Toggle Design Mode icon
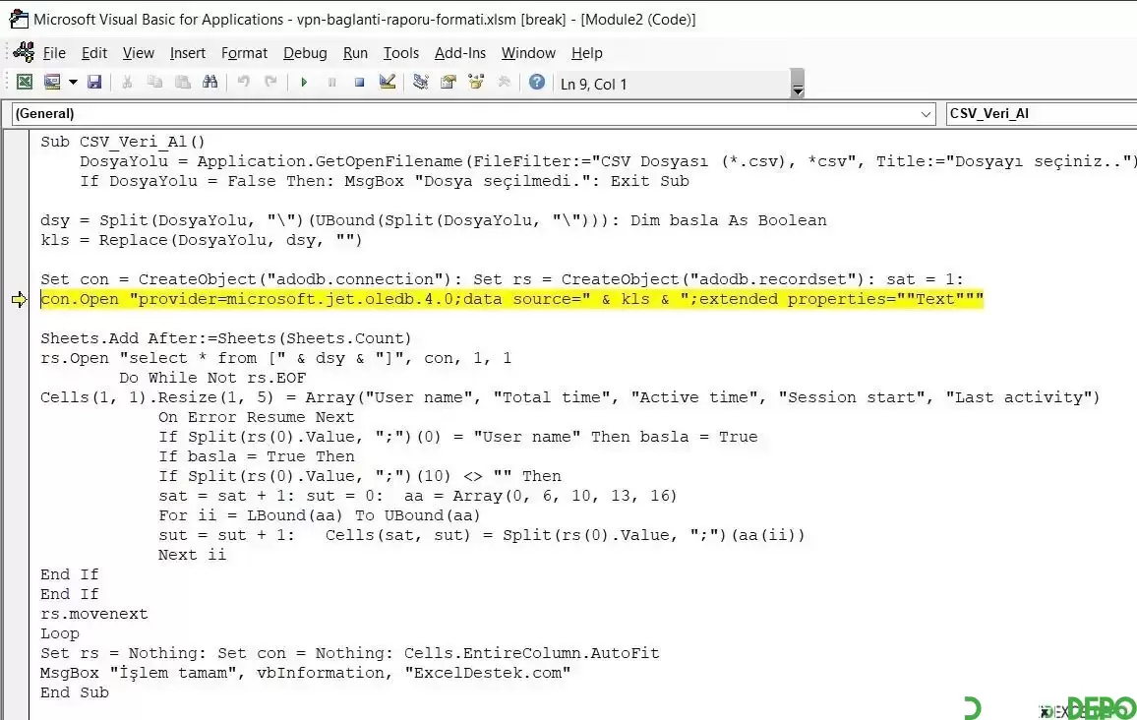 click(388, 82)
